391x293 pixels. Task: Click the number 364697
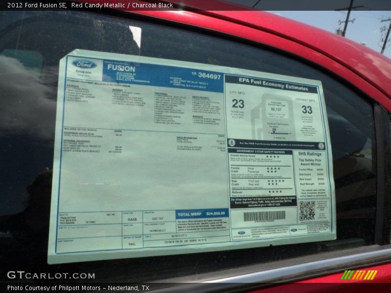point(210,76)
